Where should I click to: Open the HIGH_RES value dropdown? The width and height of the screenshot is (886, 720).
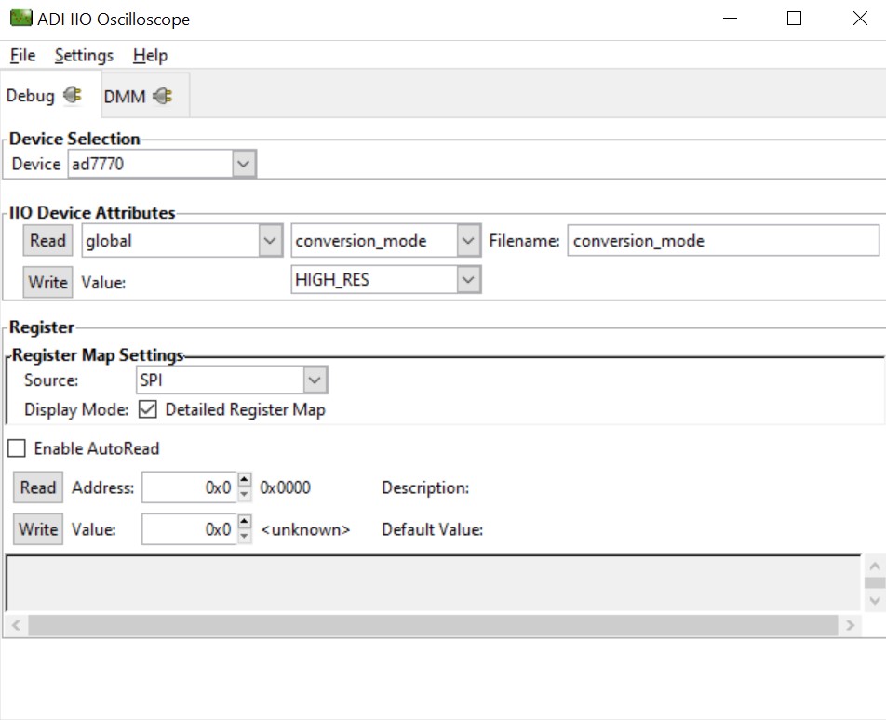tap(469, 279)
